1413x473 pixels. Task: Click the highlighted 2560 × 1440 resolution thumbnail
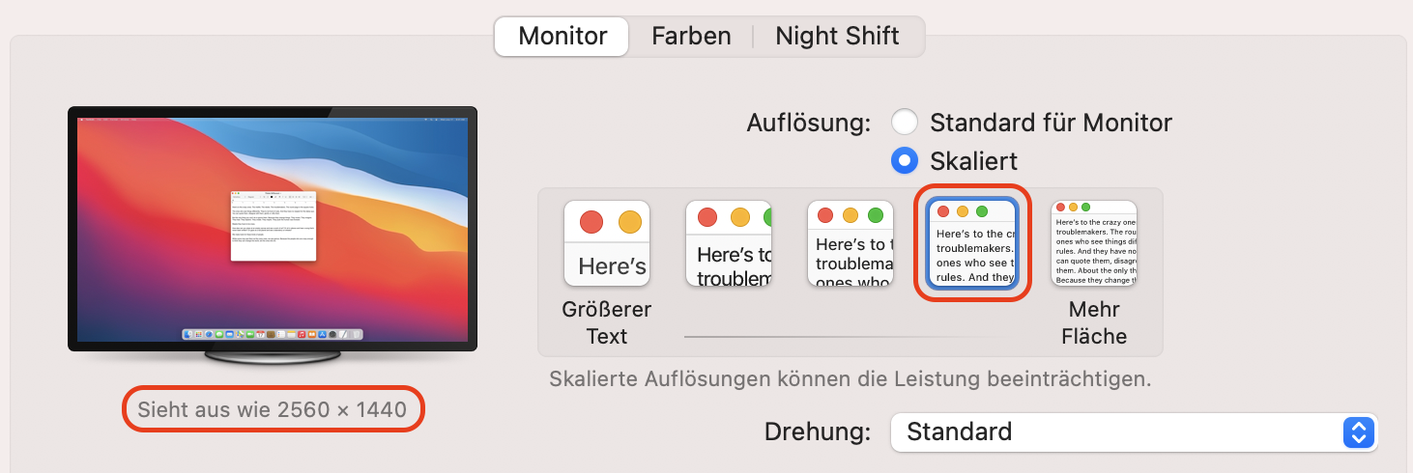972,243
